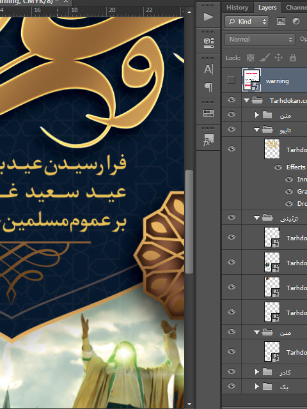Image resolution: width=307 pixels, height=409 pixels.
Task: Hide the Tarhdokan.com group
Action: click(x=232, y=100)
